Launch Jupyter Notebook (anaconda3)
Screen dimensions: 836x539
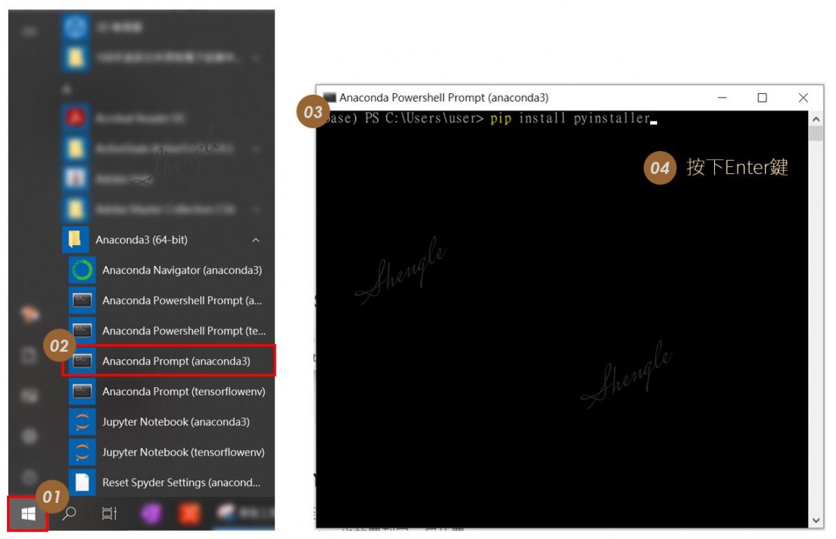(x=176, y=422)
